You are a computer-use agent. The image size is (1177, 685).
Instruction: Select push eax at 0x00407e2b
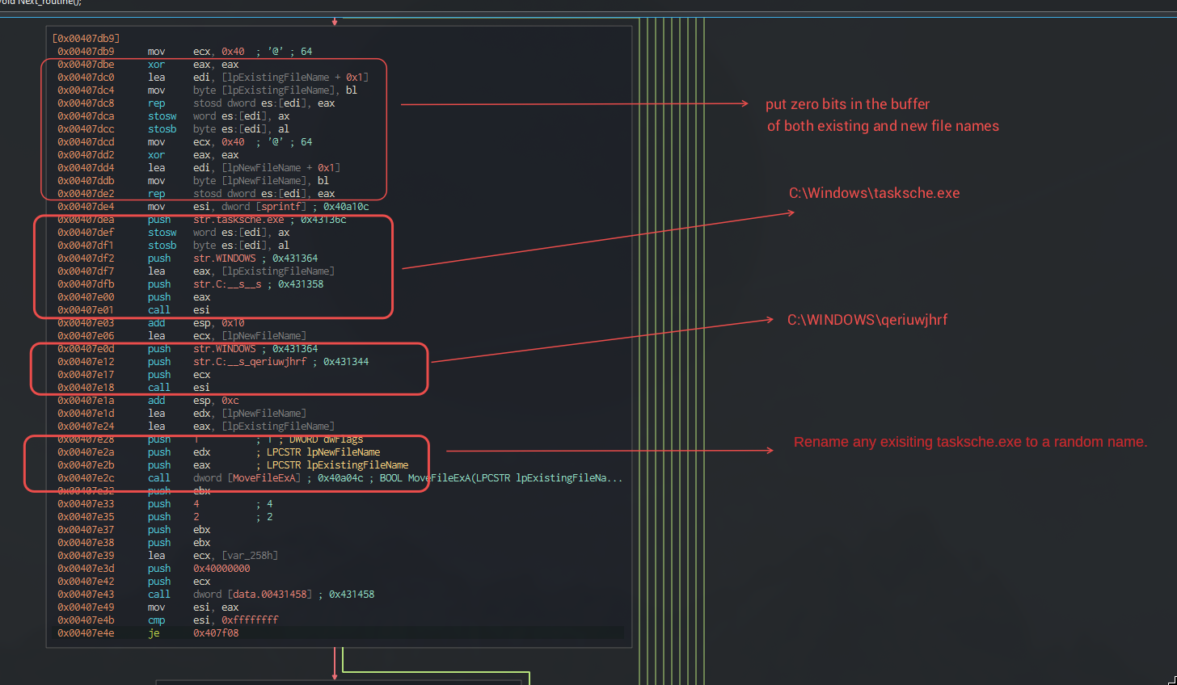coord(233,464)
